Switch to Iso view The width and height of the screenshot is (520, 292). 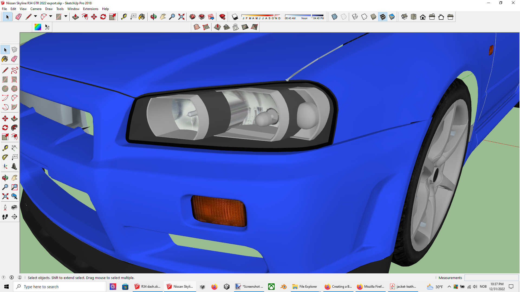click(x=404, y=17)
